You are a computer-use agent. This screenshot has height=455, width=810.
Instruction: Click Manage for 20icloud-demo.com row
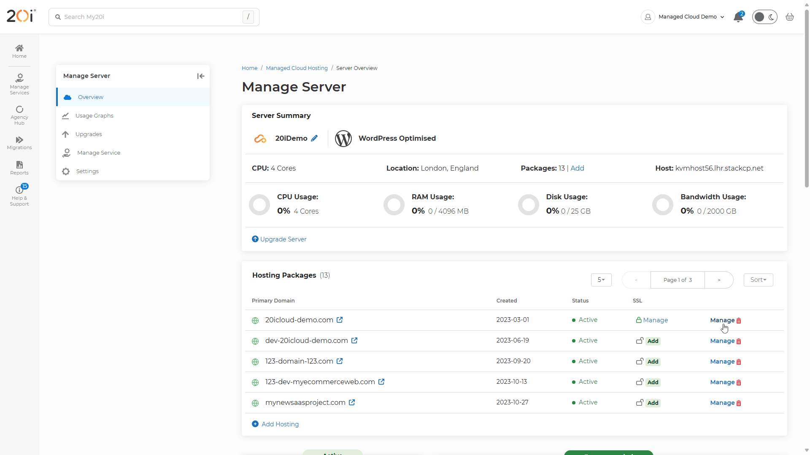[x=722, y=320]
